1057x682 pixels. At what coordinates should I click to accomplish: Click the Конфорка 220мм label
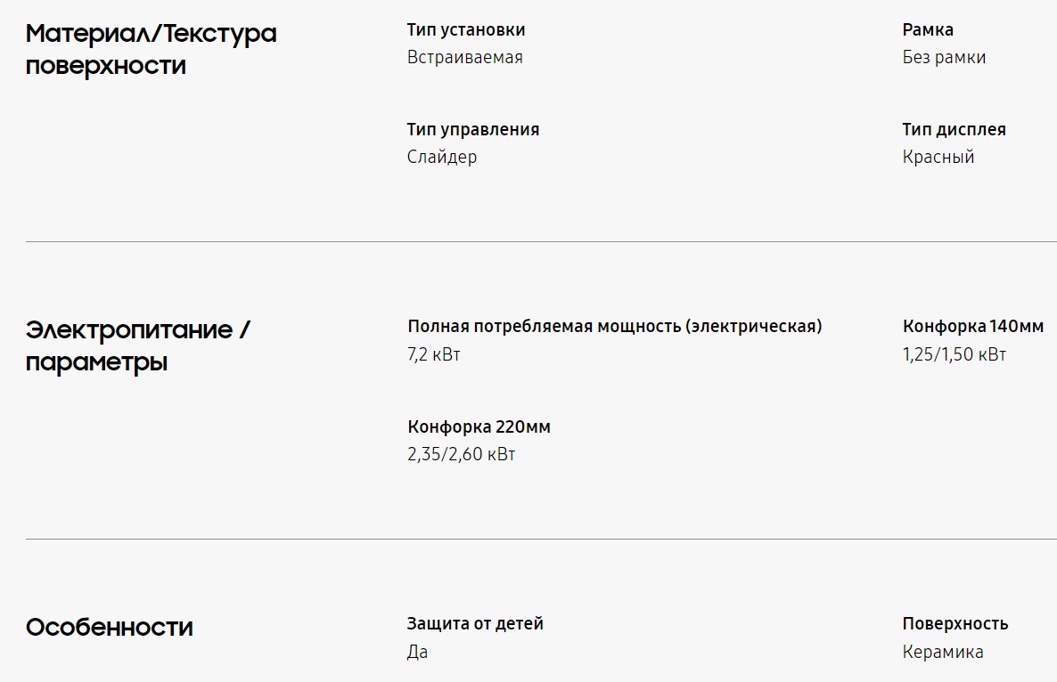click(x=479, y=426)
